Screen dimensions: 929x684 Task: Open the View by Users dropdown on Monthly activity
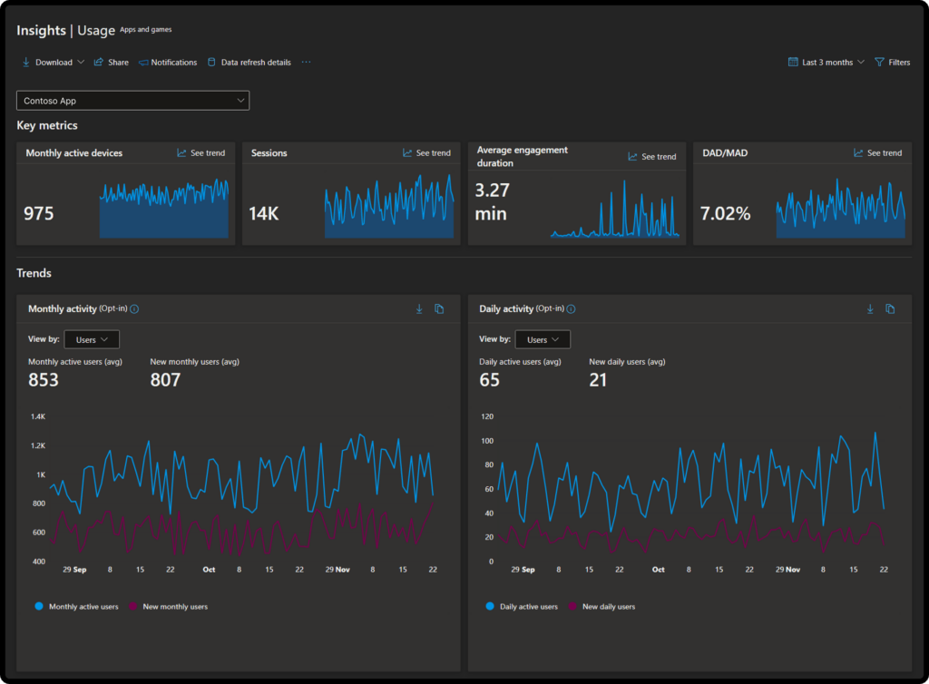tap(92, 338)
